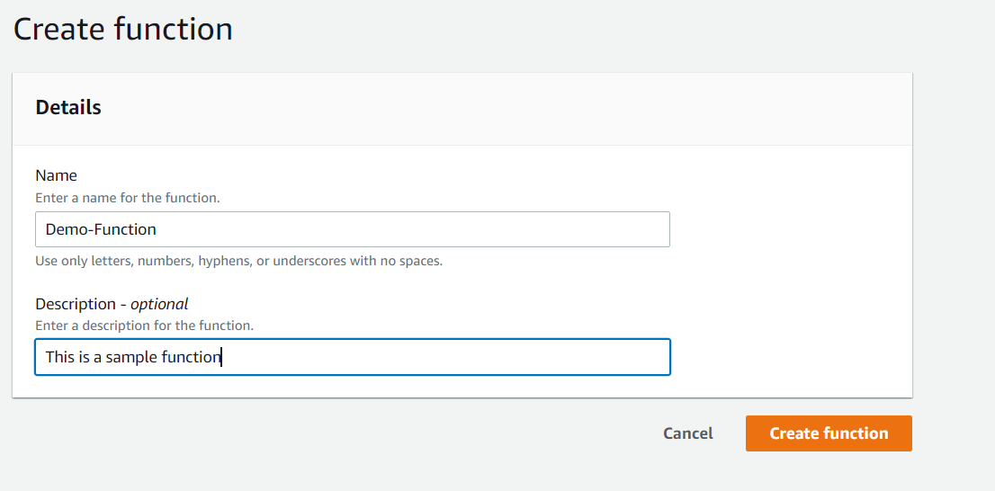Click the hint 'Enter a description for the function'
The image size is (995, 491).
[144, 325]
